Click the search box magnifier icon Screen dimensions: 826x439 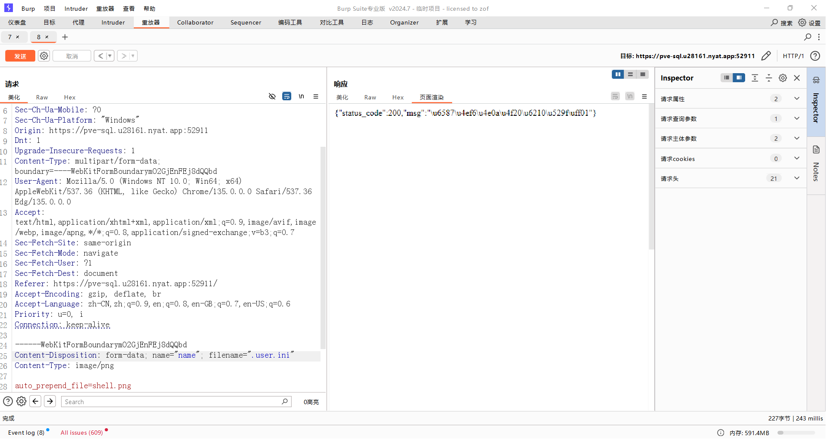(285, 401)
